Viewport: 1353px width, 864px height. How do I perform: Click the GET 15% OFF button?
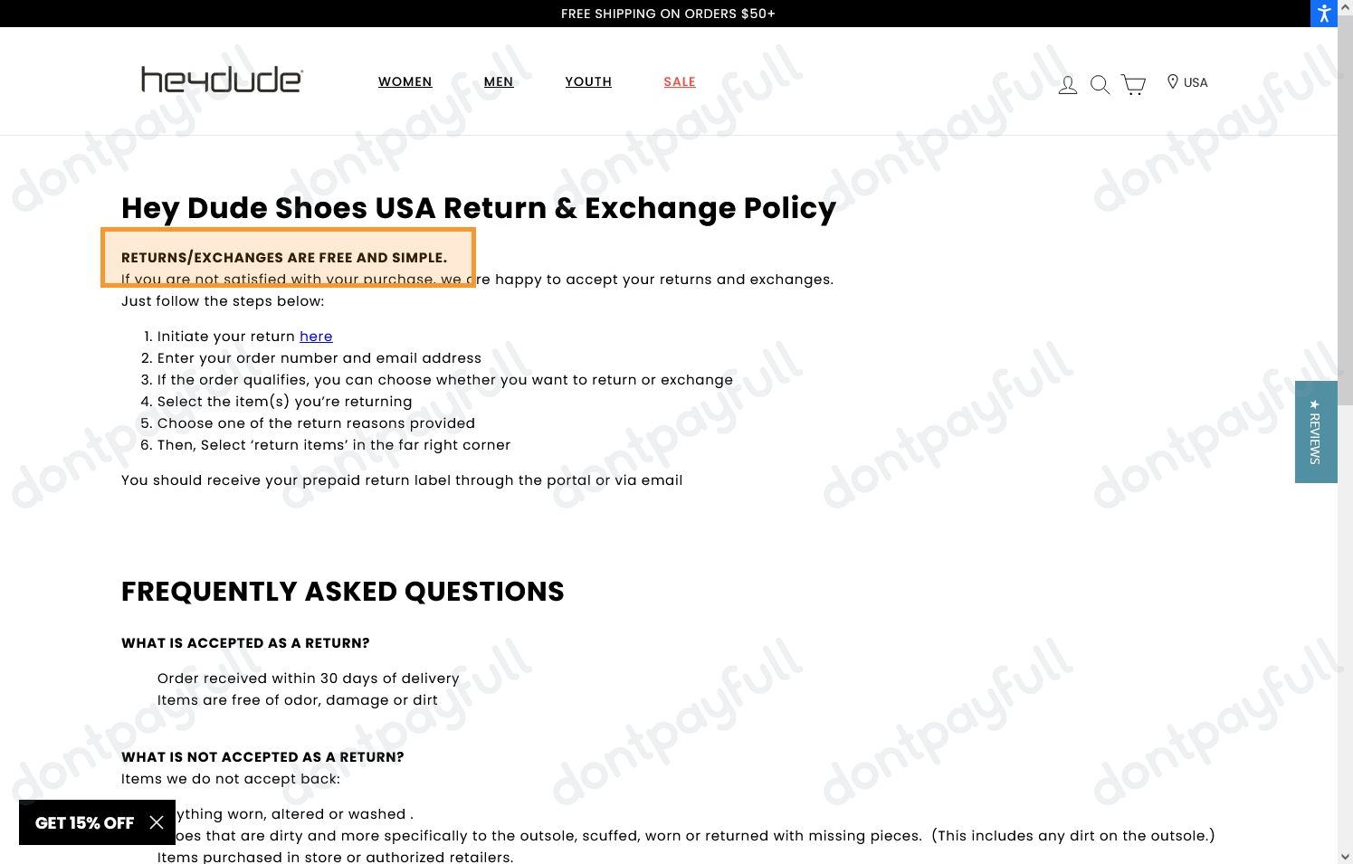84,822
